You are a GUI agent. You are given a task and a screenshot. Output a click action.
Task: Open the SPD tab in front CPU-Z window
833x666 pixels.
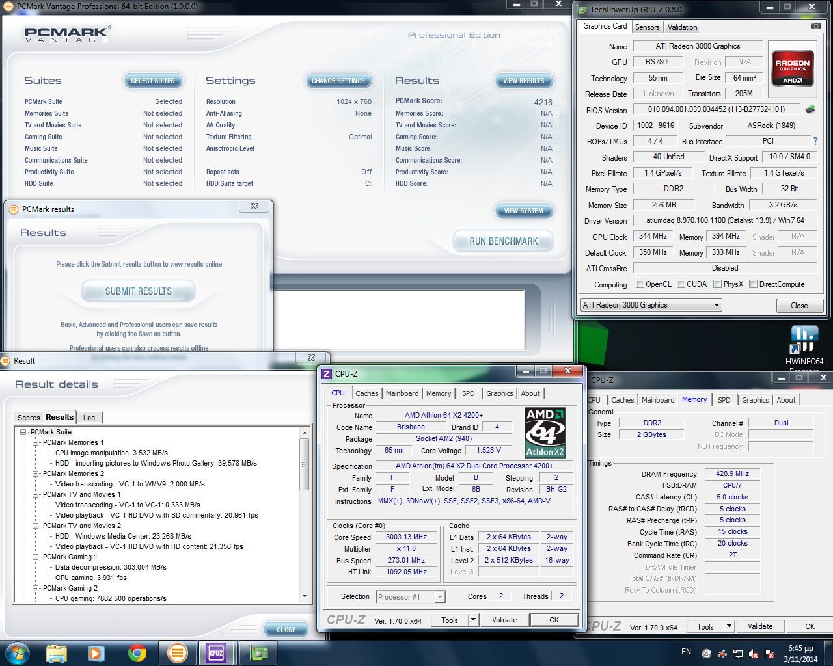(469, 393)
